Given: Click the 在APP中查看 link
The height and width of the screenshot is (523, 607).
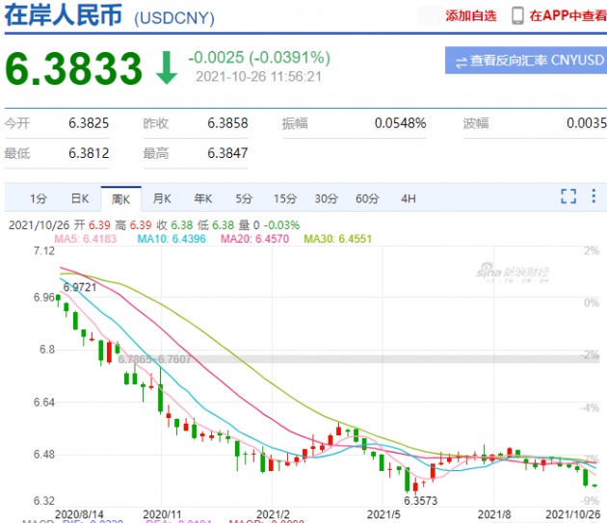Looking at the screenshot, I should 567,15.
